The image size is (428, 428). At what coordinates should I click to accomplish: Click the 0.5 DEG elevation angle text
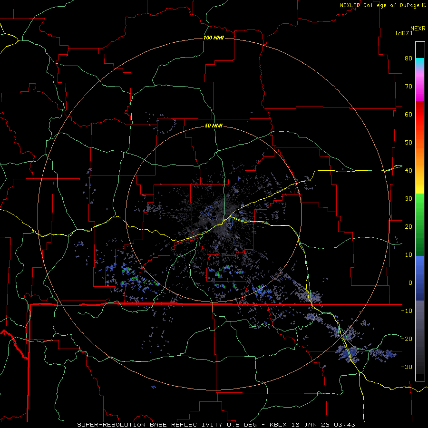coord(242,425)
